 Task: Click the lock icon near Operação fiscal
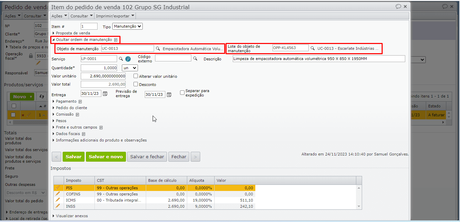click(31, 56)
